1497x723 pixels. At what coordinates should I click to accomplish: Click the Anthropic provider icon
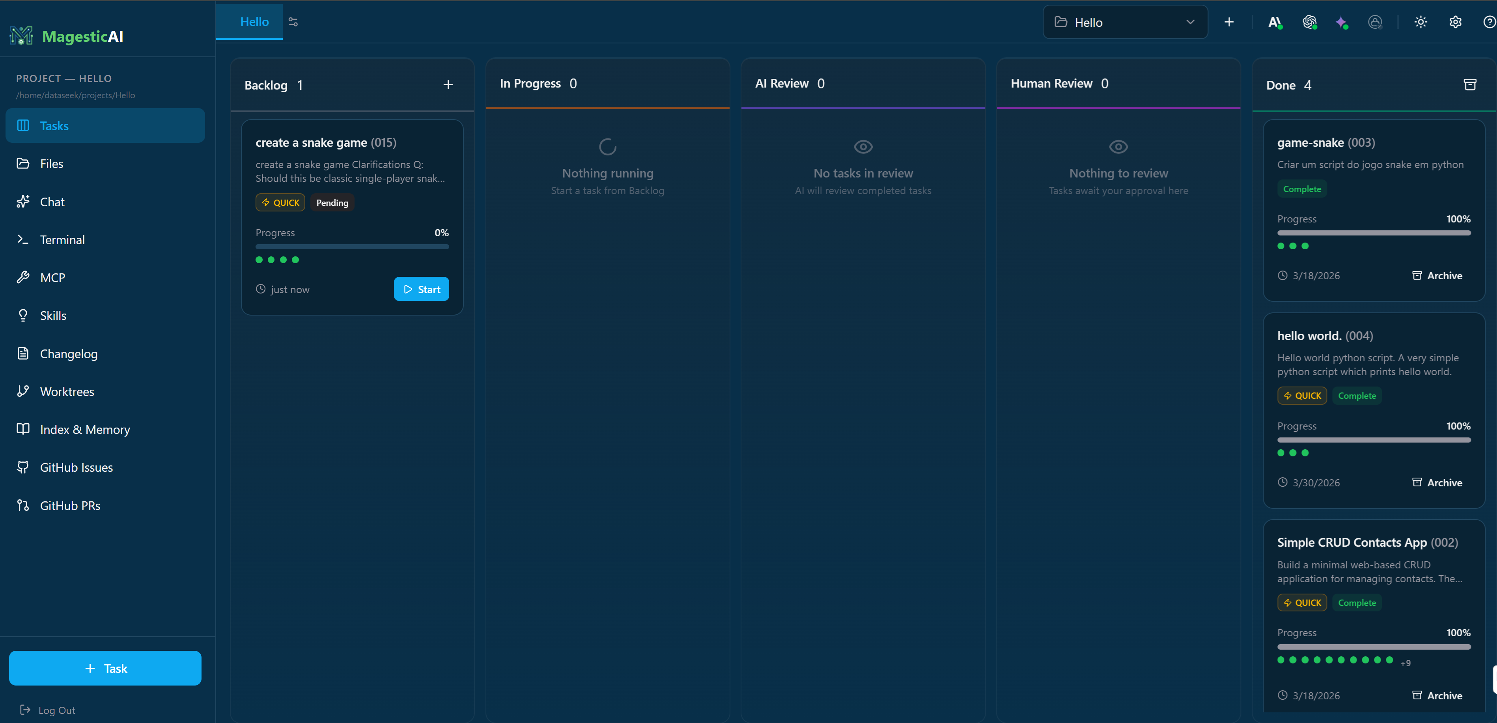pos(1275,22)
